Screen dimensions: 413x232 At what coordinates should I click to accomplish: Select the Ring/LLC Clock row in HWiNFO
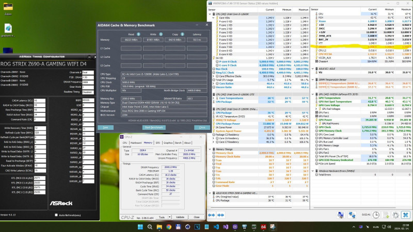click(x=261, y=73)
